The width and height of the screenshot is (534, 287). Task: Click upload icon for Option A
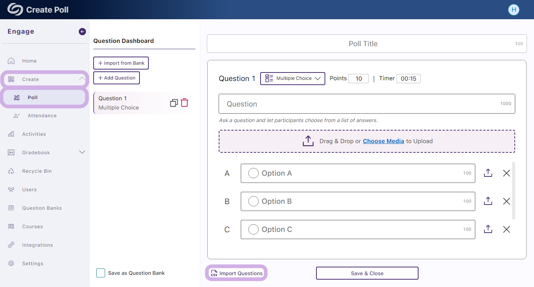coord(488,173)
